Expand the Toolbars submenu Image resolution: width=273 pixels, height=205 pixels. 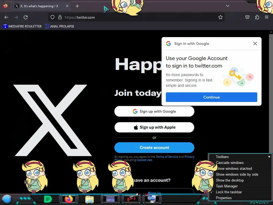(x=240, y=157)
